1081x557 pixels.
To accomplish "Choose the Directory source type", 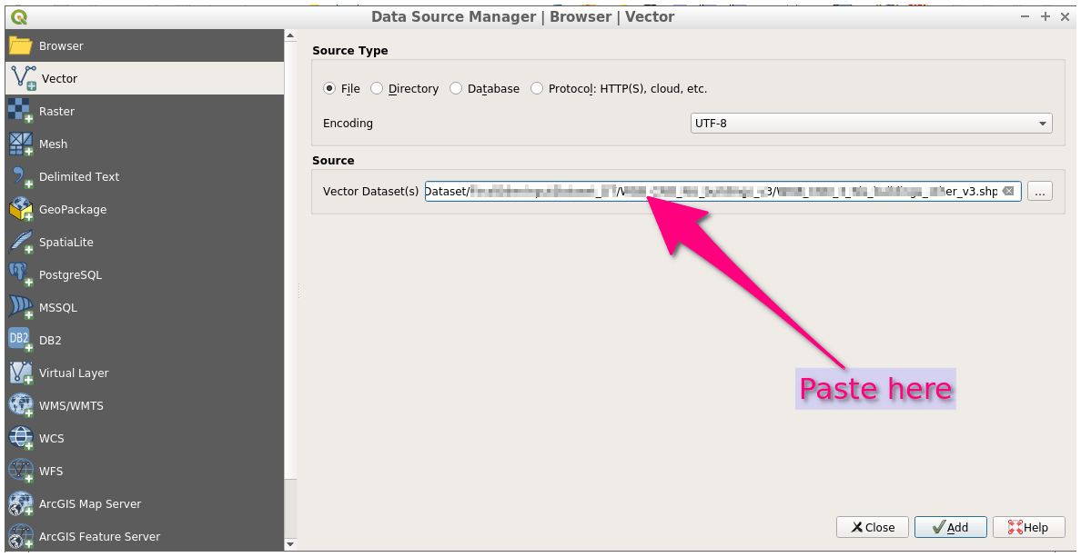I will [x=377, y=88].
